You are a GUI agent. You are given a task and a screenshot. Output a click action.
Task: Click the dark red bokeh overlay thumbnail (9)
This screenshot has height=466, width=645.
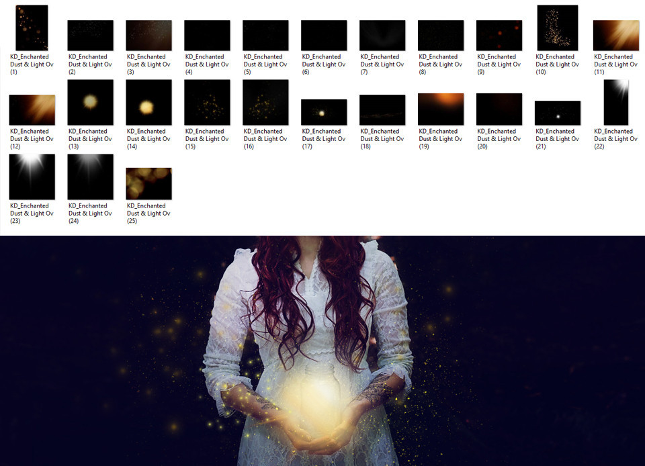click(499, 36)
